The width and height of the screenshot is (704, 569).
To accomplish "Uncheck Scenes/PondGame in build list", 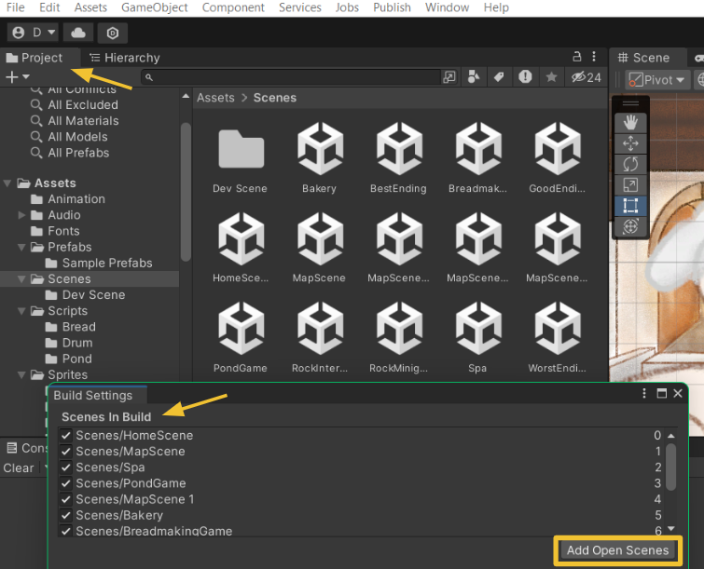I will tap(66, 483).
